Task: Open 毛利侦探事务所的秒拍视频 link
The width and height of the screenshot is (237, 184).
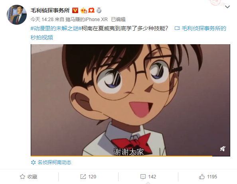Action: coord(128,33)
